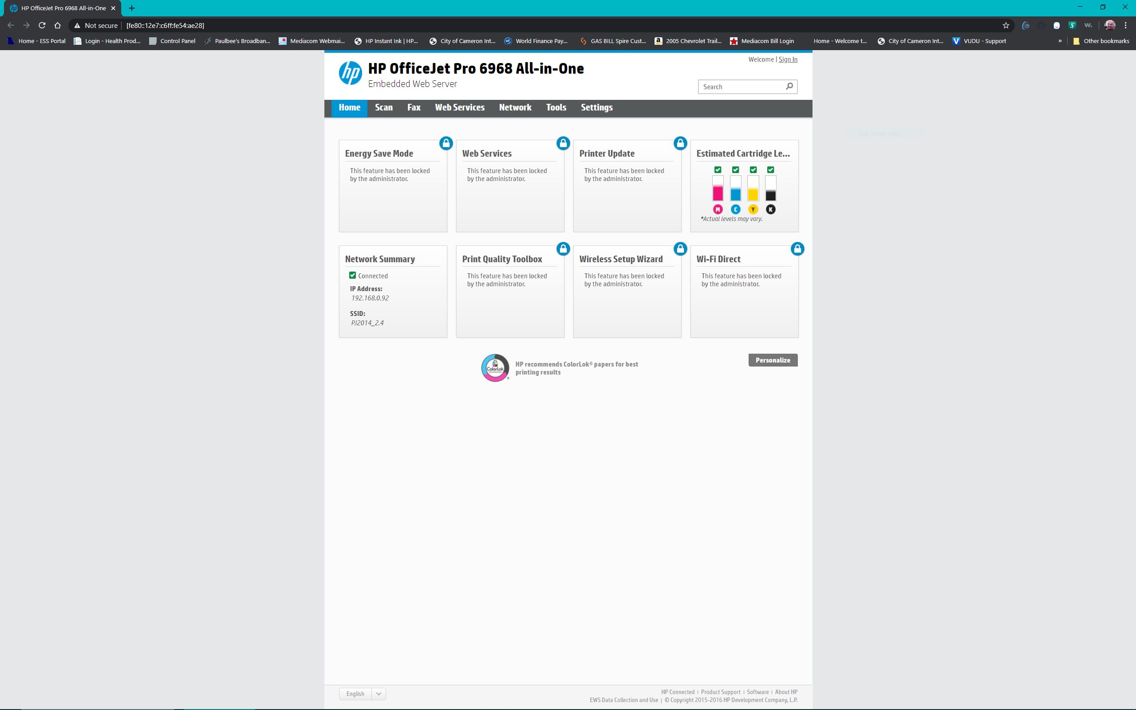Screen dimensions: 1136x710
Task: Open the Home - ESS Portal bookmark
Action: [x=37, y=41]
